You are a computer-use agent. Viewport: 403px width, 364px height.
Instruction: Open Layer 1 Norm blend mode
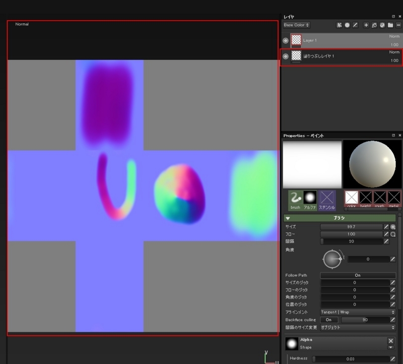394,36
